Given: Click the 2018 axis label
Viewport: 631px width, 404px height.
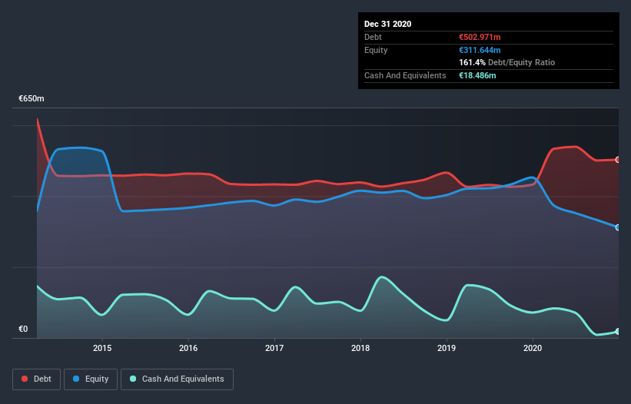Looking at the screenshot, I should point(360,348).
